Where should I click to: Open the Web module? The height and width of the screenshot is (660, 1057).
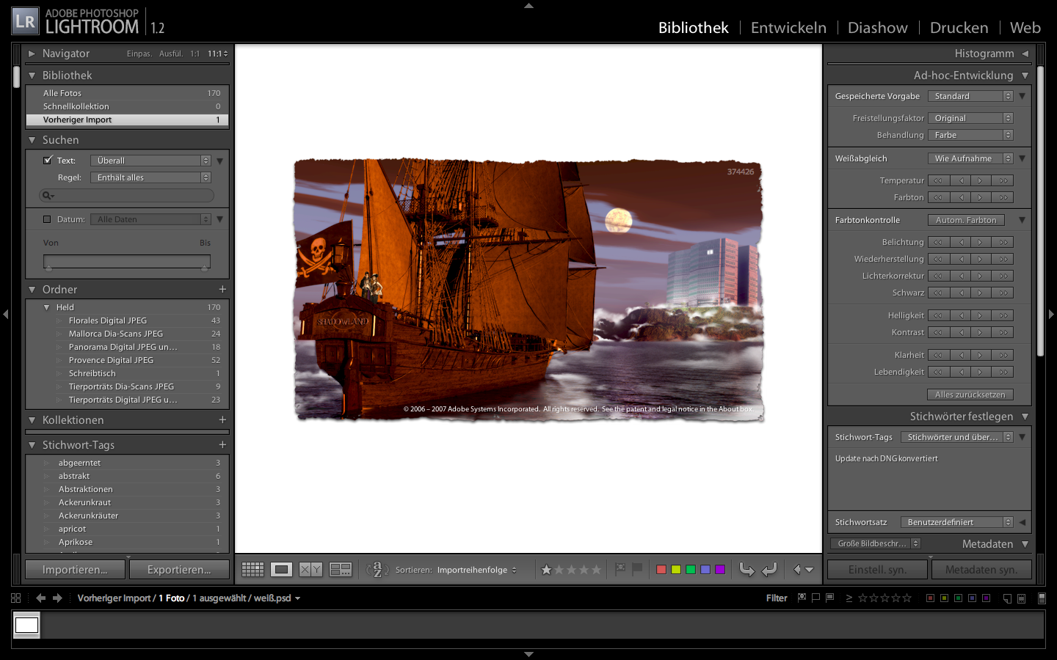pos(1025,28)
